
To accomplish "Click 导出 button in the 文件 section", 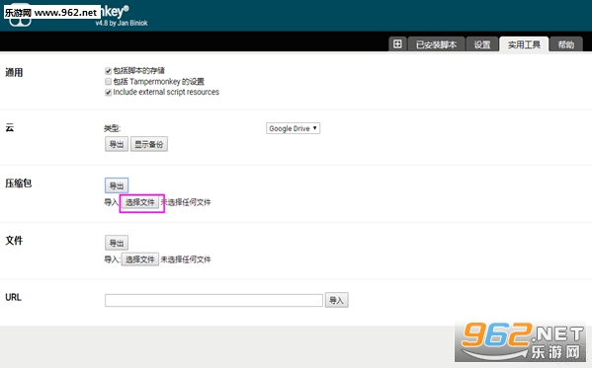I will [x=117, y=243].
